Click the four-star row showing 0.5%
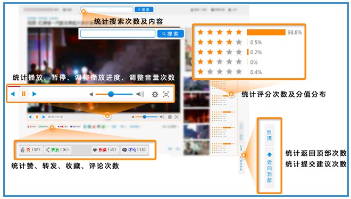The width and height of the screenshot is (351, 199). tap(229, 42)
